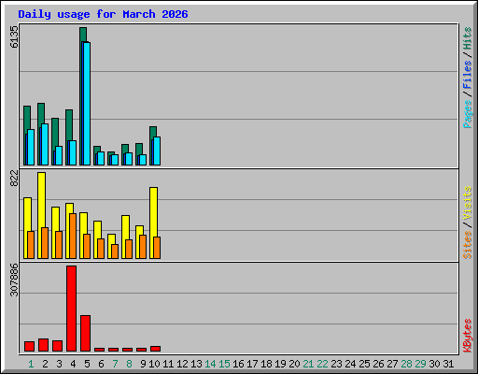Select the orange Sites bar for day 9
This screenshot has height=374, width=478.
tap(143, 247)
